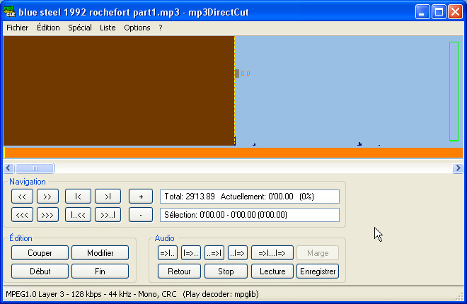Click the small step back '<<' button

[22, 197]
